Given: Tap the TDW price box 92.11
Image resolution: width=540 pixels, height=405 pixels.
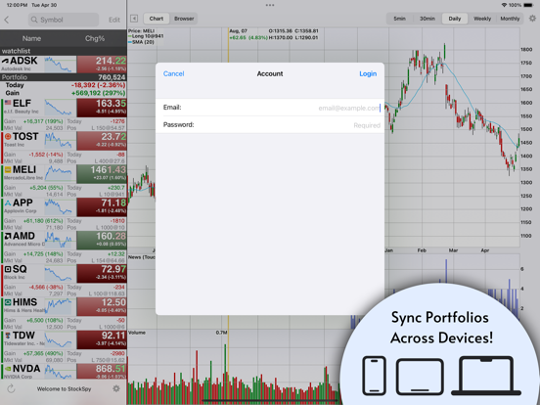Looking at the screenshot, I should click(102, 339).
